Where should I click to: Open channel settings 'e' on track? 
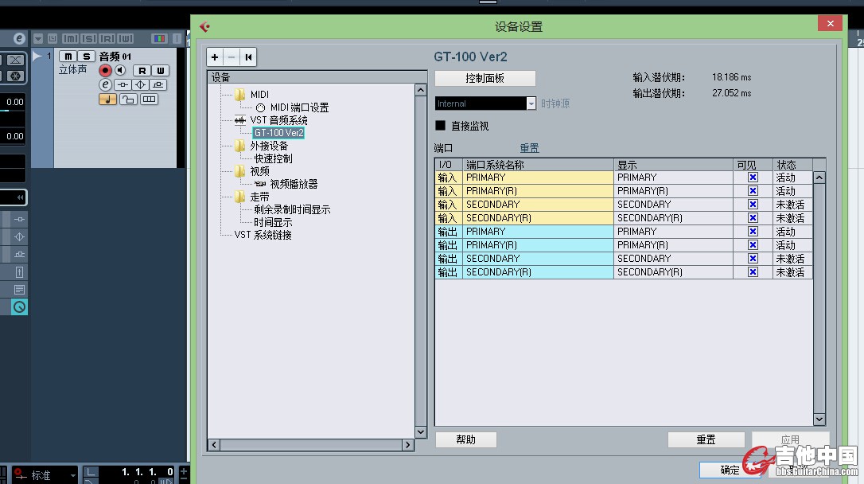point(105,84)
